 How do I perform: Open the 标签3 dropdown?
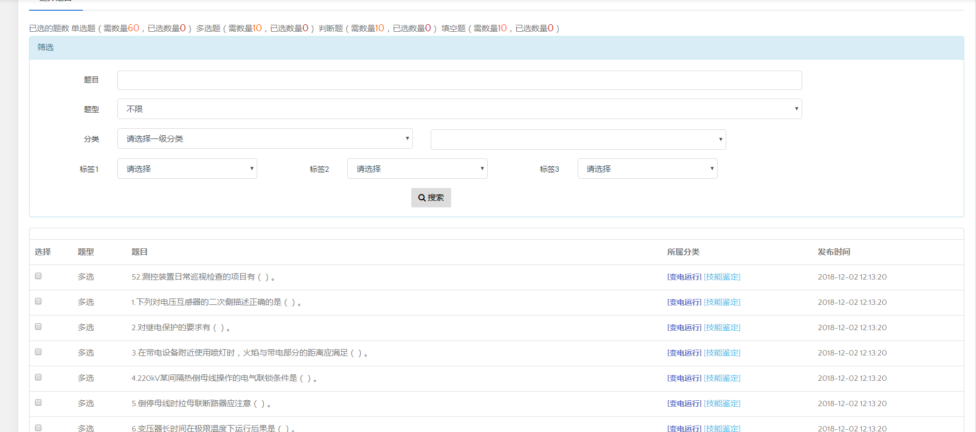[647, 169]
